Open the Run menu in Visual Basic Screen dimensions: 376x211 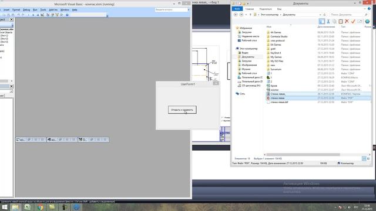35,10
